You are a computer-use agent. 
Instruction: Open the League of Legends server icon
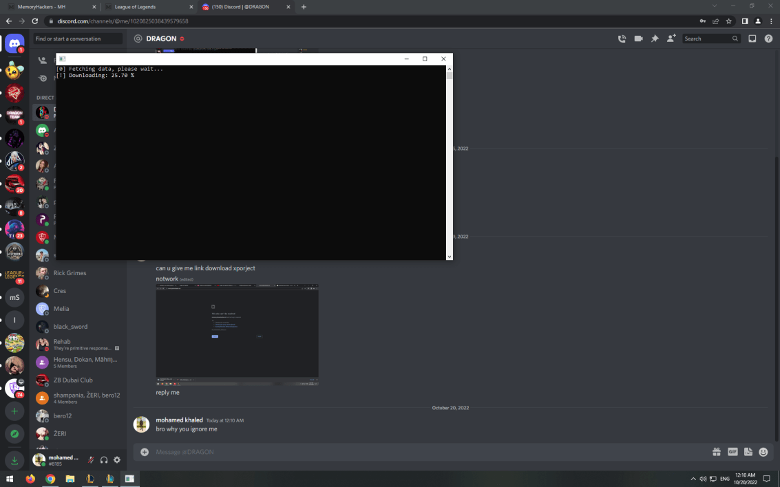[14, 275]
